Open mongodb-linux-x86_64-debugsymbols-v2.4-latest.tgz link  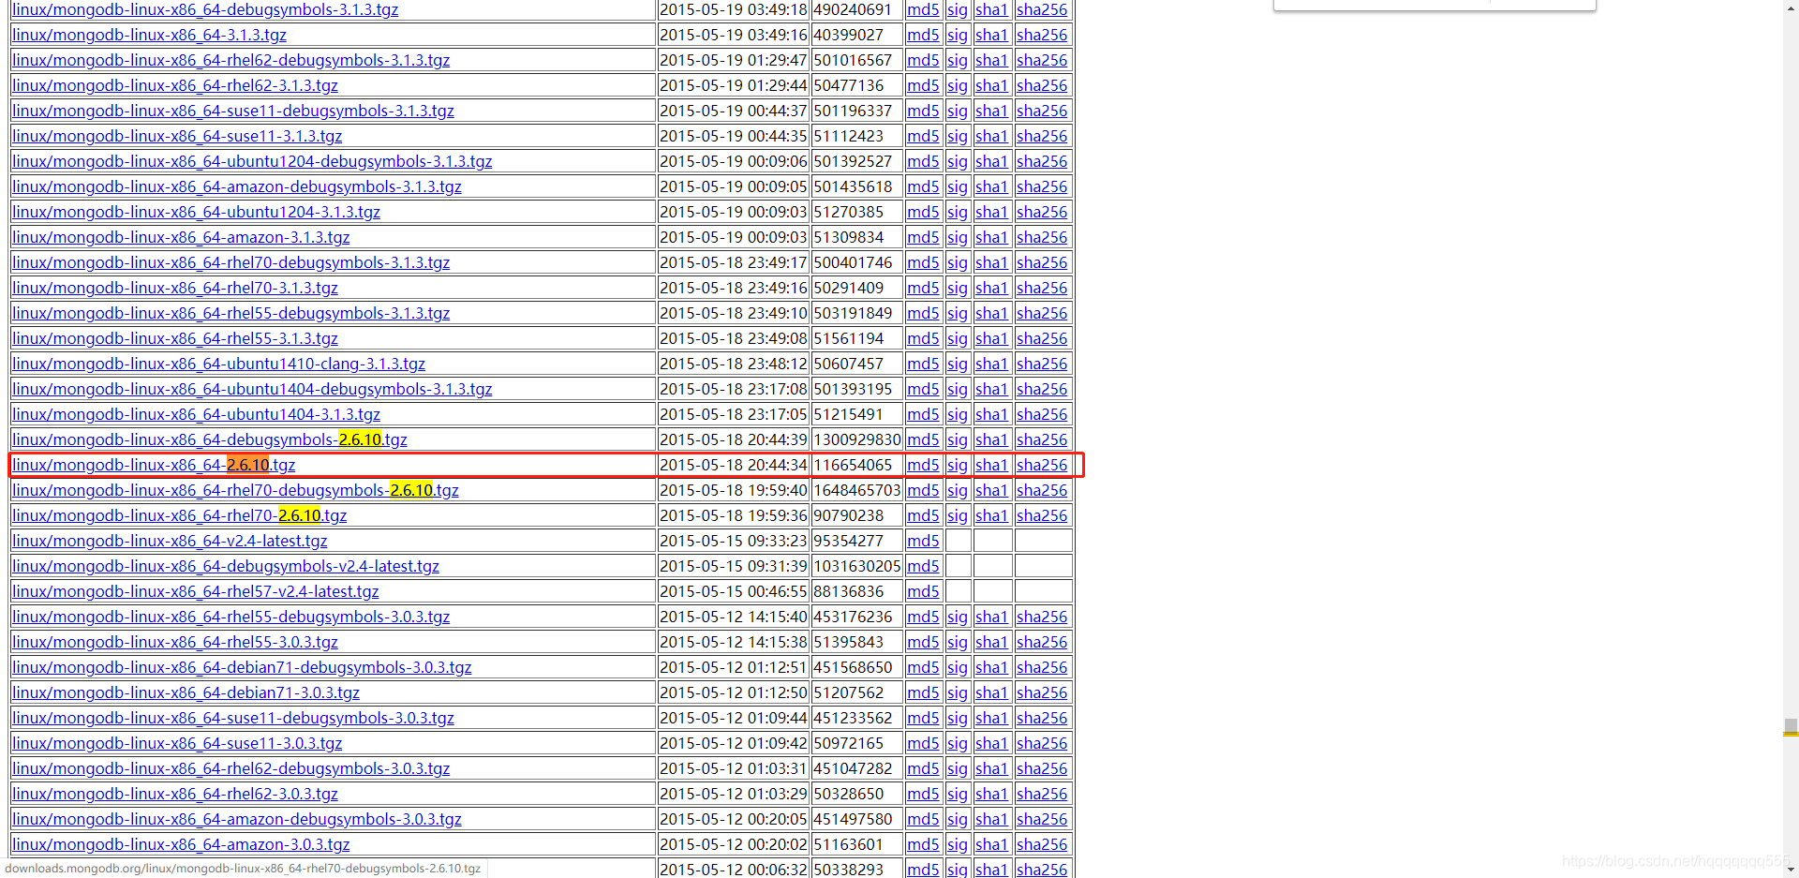pyautogui.click(x=226, y=566)
